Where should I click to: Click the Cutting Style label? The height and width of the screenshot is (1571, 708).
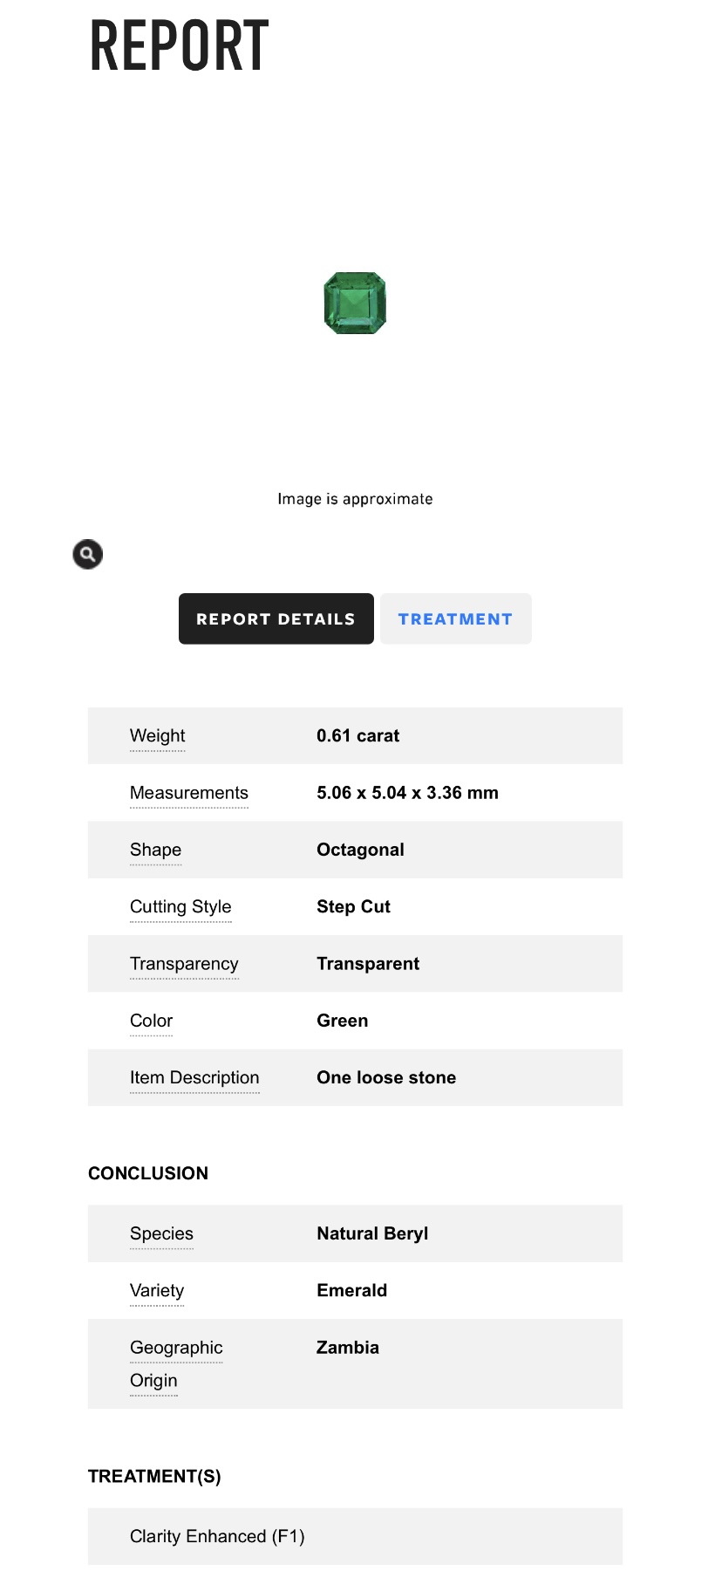pos(180,907)
